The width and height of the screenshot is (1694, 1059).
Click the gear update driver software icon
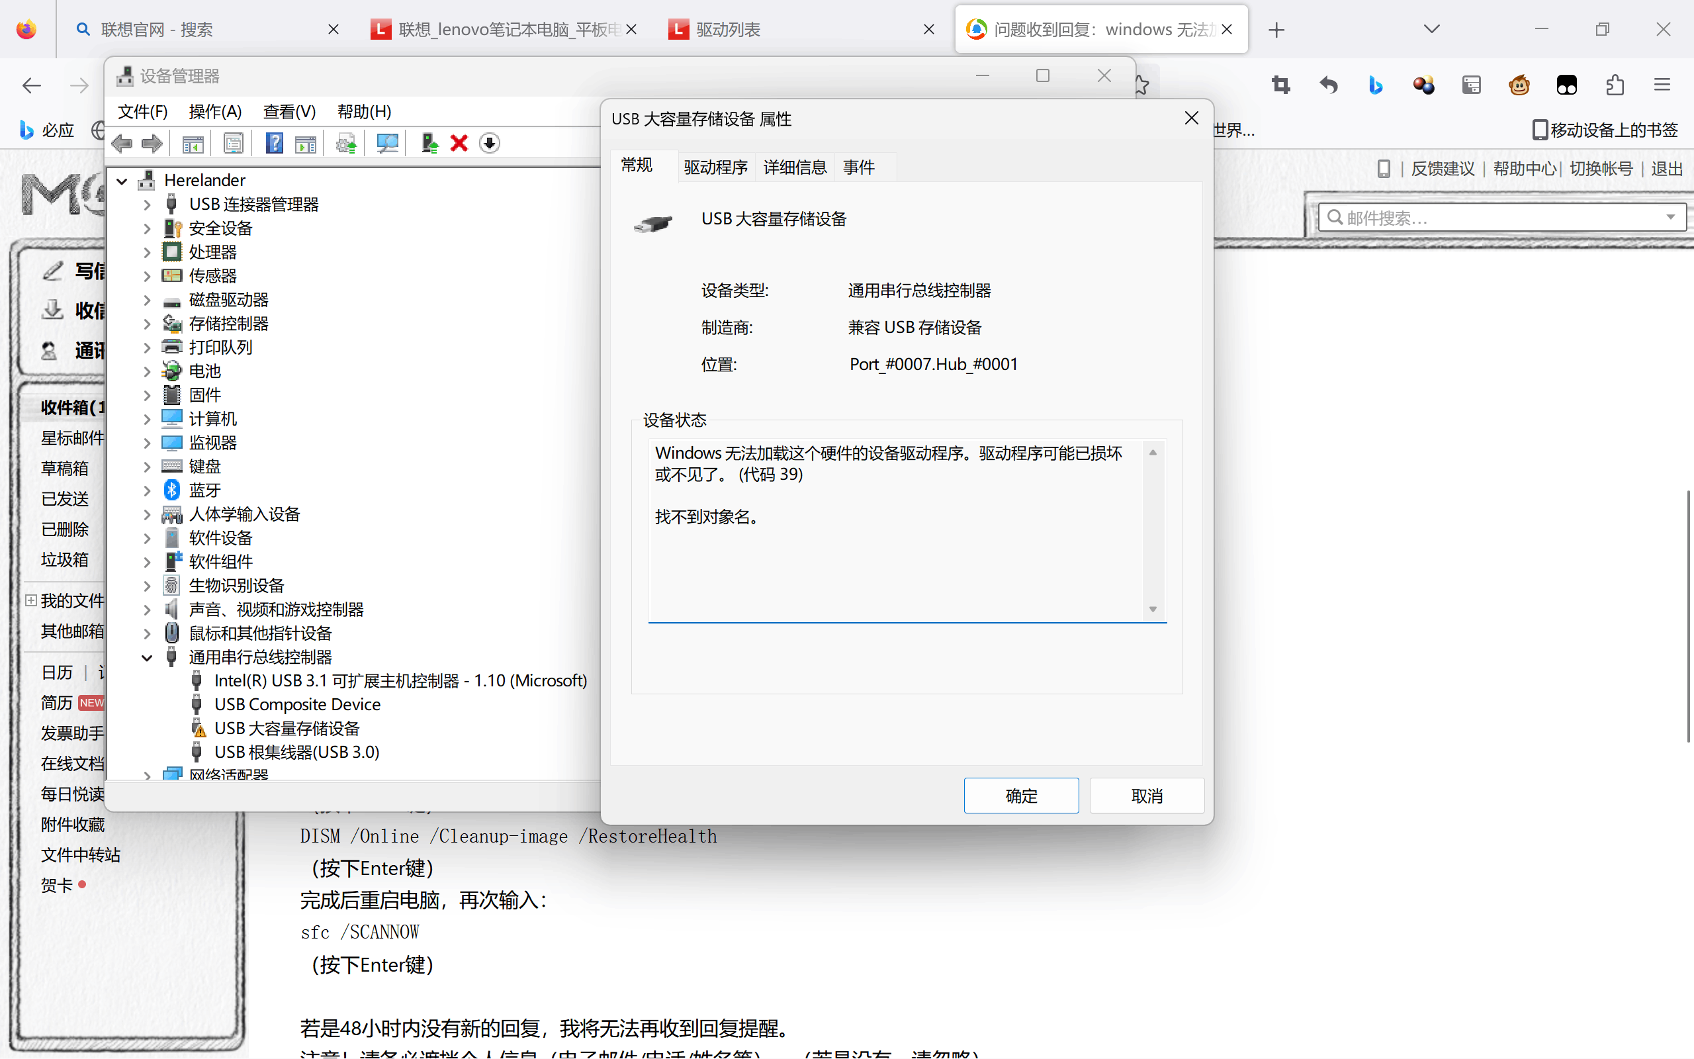point(346,144)
